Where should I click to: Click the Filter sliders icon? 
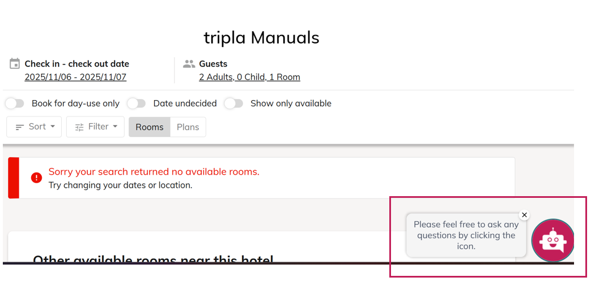click(x=79, y=127)
